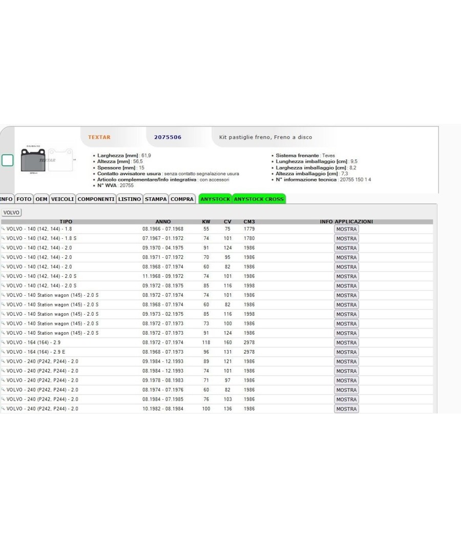Viewport: 461px width, 538px height.
Task: Click MOSTRA for Station wagon 08.1968 - 07.1974
Action: pyautogui.click(x=346, y=305)
